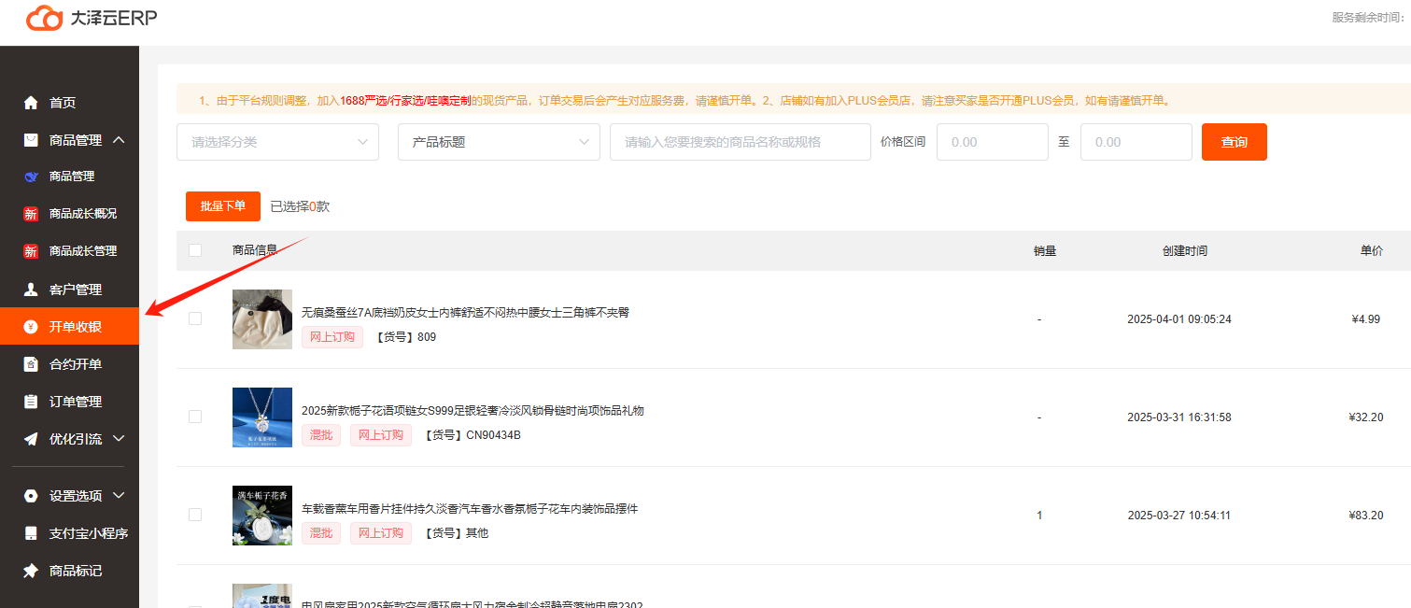Image resolution: width=1411 pixels, height=608 pixels.
Task: Open the 请选择分类 category dropdown
Action: click(x=277, y=142)
